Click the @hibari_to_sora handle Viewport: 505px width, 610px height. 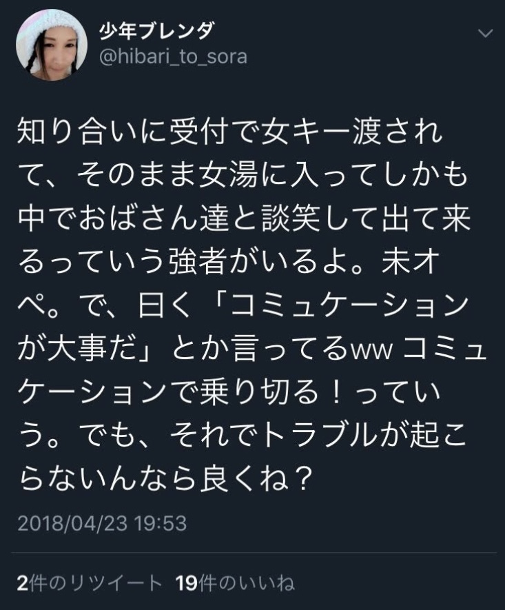[174, 57]
